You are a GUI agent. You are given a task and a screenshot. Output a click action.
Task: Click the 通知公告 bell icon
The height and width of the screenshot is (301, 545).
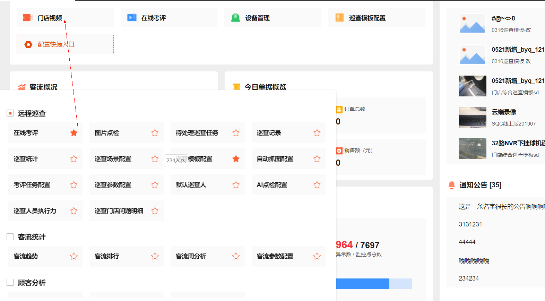452,185
